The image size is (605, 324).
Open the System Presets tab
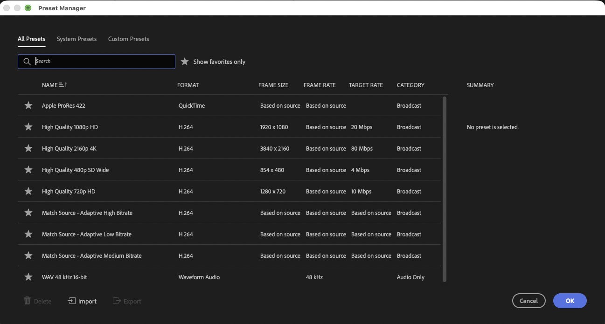tap(76, 39)
